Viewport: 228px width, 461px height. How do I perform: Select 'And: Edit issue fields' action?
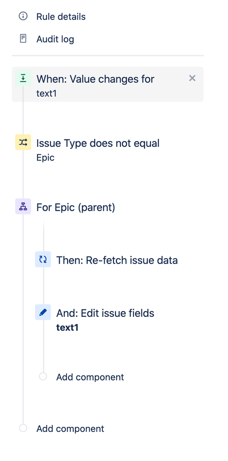click(x=105, y=313)
